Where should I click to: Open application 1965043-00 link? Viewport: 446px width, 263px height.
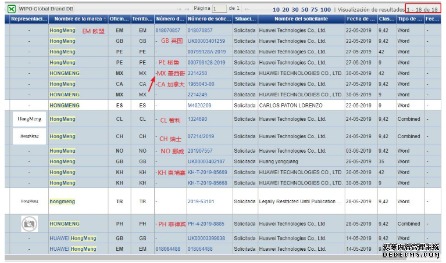201,84
